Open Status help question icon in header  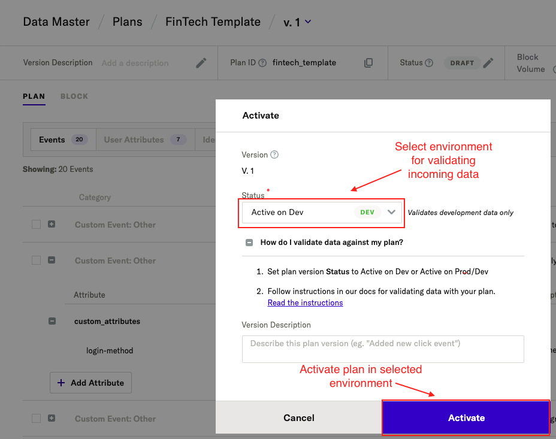[x=429, y=63]
